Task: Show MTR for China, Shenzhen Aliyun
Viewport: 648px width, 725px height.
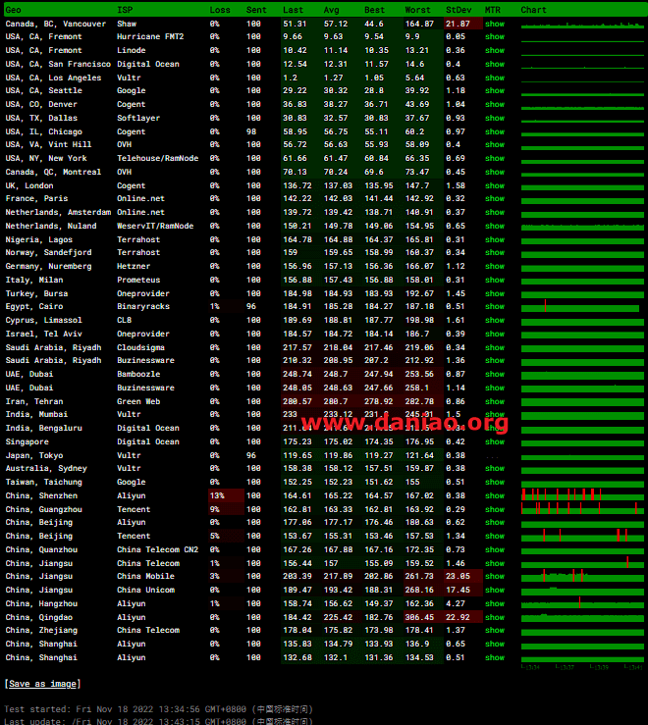Action: 494,496
